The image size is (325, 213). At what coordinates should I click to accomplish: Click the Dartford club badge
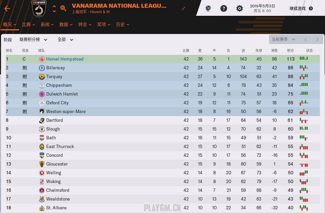click(x=42, y=120)
